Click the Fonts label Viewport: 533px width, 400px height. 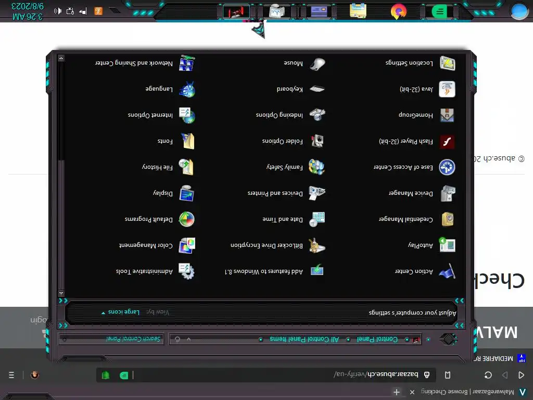[x=165, y=141]
